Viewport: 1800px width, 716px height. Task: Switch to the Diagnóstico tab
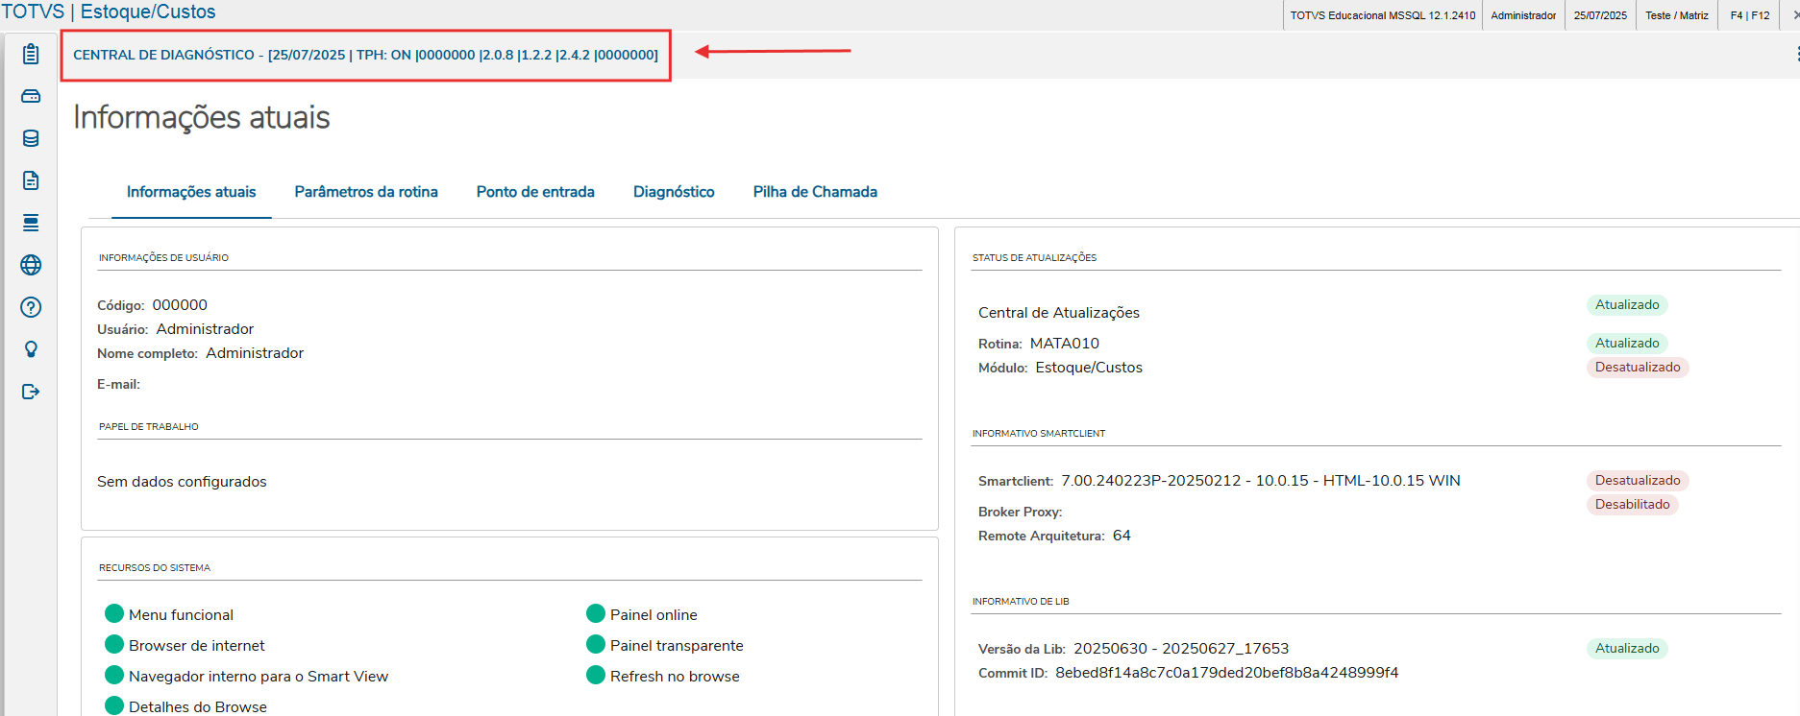(674, 192)
